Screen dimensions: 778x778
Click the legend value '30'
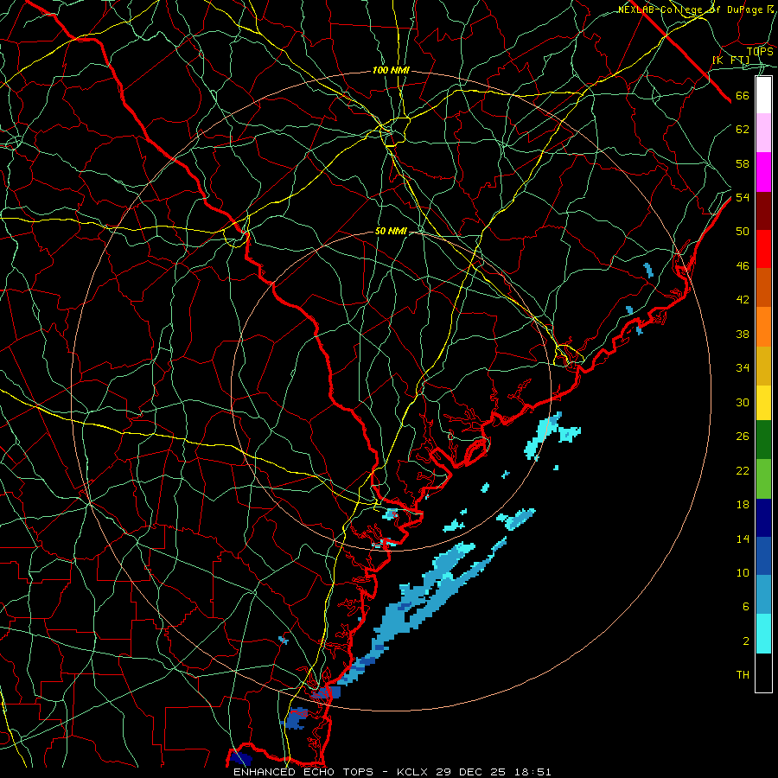click(743, 402)
